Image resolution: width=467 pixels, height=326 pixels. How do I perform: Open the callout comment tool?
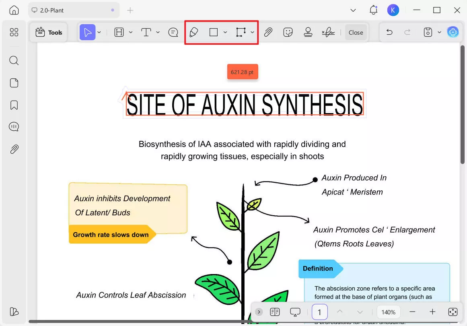[173, 32]
